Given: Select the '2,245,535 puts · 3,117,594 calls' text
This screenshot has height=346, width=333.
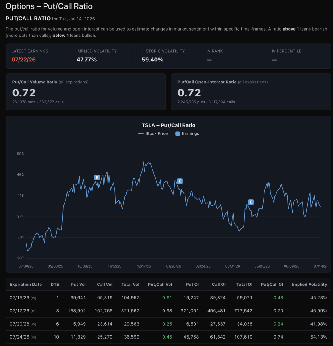Looking at the screenshot, I should [206, 102].
